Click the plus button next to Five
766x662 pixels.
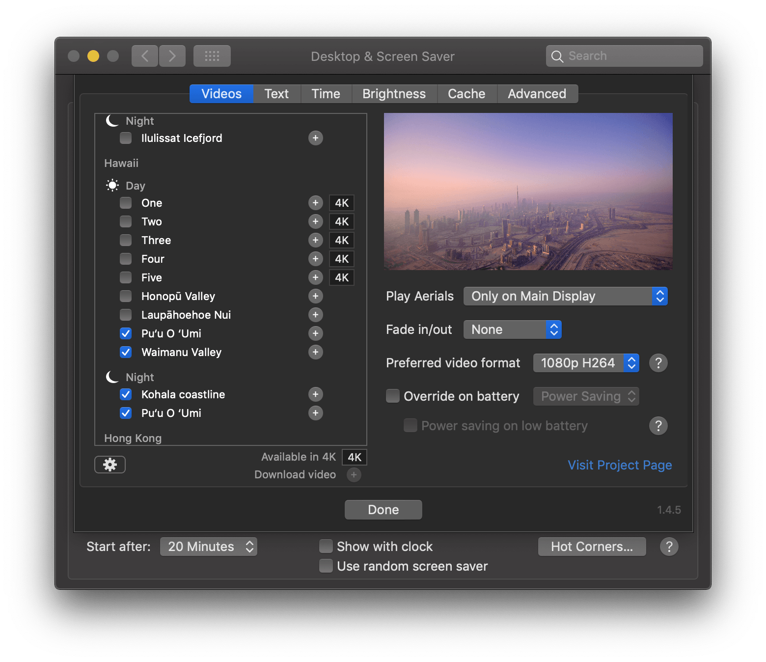tap(315, 277)
